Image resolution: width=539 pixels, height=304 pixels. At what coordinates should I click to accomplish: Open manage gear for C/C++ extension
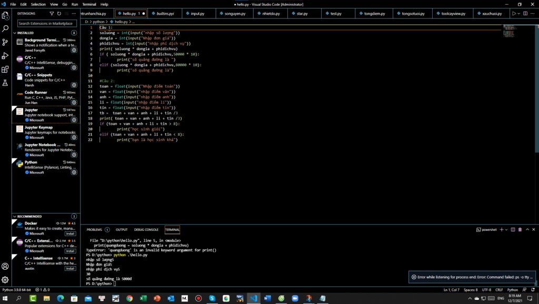[x=74, y=68]
